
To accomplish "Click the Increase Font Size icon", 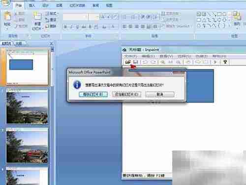I will click(x=103, y=17).
